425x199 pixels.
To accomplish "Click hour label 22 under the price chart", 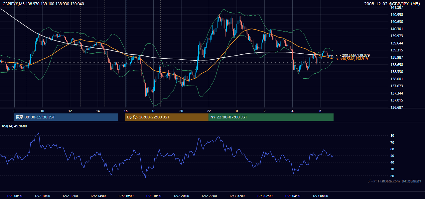I will [209, 111].
